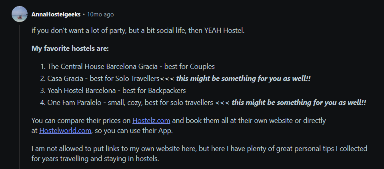Click the "You can compare their prices on" text

click(x=81, y=120)
